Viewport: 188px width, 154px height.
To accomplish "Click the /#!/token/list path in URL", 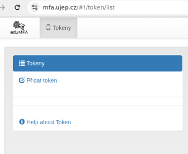I will pyautogui.click(x=96, y=7).
